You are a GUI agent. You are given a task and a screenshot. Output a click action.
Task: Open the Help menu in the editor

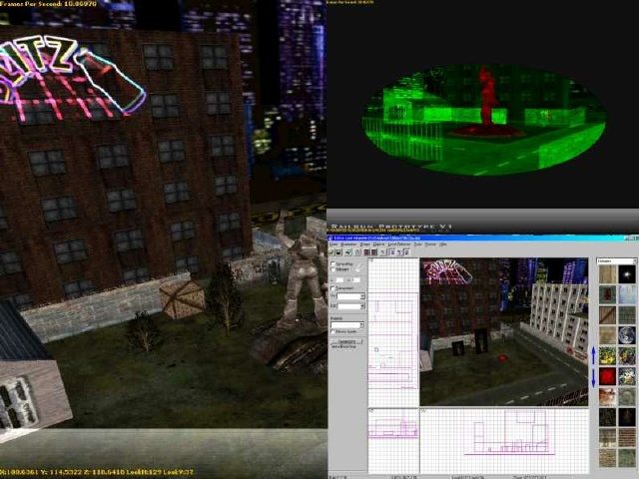point(443,244)
